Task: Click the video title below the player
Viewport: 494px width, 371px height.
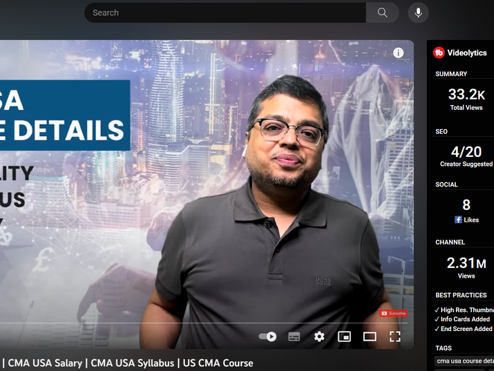Action: (x=126, y=363)
